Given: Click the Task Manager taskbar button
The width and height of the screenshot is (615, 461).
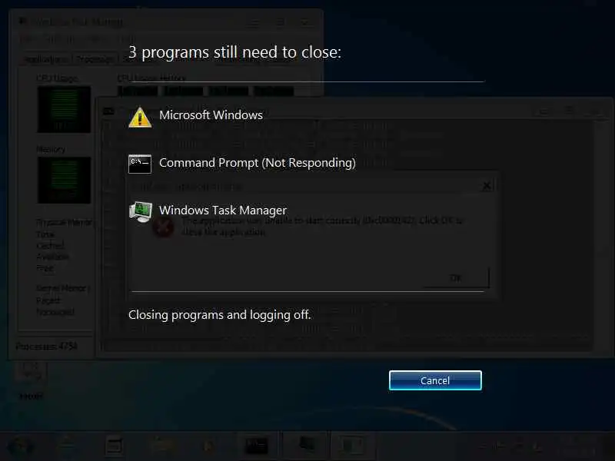Looking at the screenshot, I should coord(351,446).
